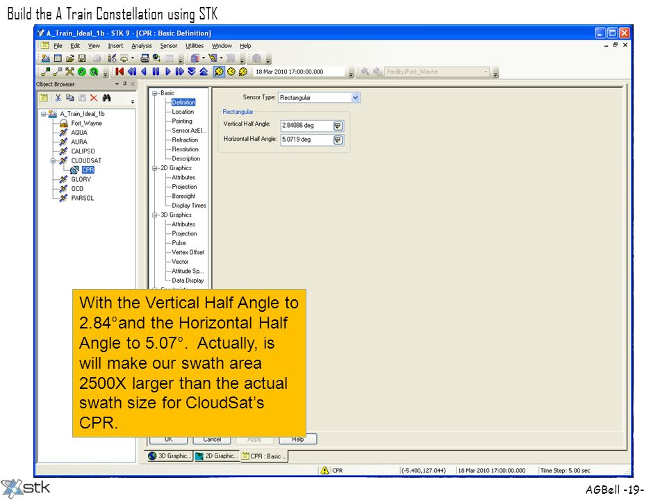Close the Object Browser panel
The height and width of the screenshot is (500, 667).
pos(133,84)
